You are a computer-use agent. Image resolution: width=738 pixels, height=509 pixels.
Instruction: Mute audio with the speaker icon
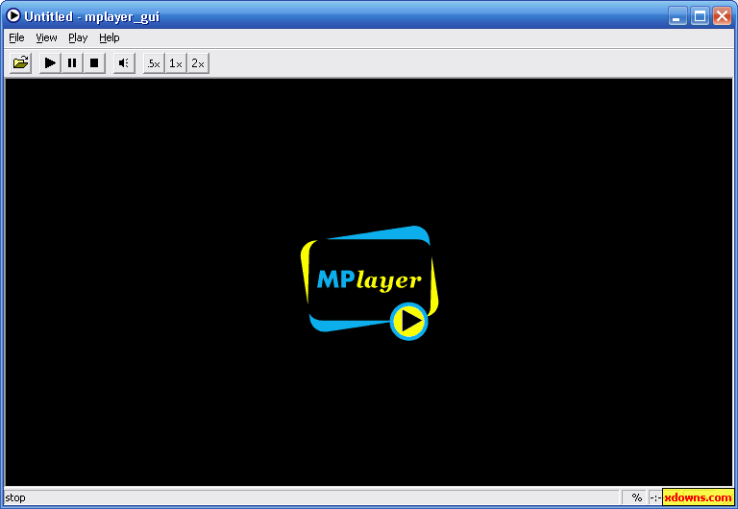[x=124, y=63]
